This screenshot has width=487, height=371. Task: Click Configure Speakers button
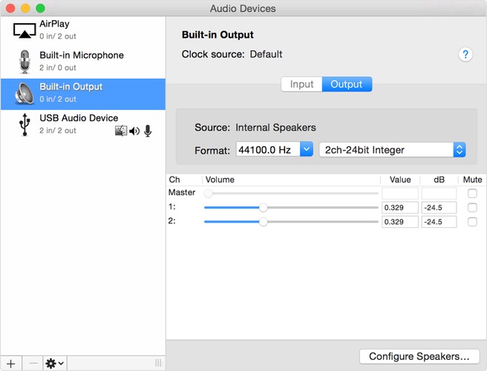(x=419, y=357)
